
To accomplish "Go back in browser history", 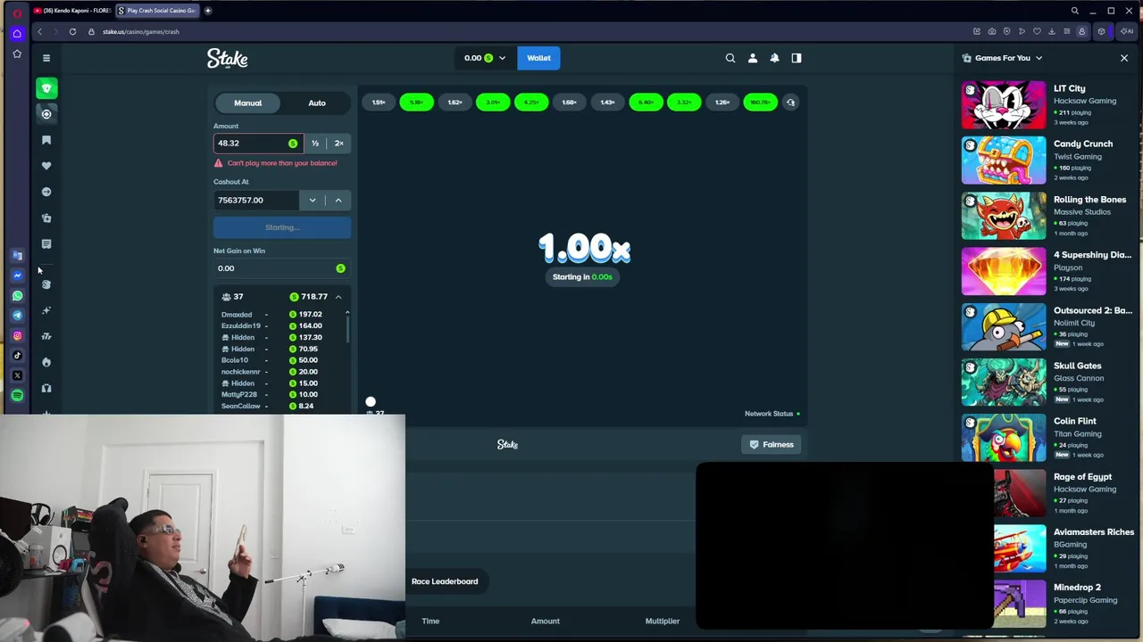I will tap(39, 31).
